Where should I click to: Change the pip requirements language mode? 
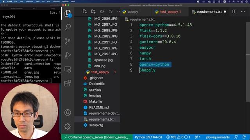[x=218, y=137]
